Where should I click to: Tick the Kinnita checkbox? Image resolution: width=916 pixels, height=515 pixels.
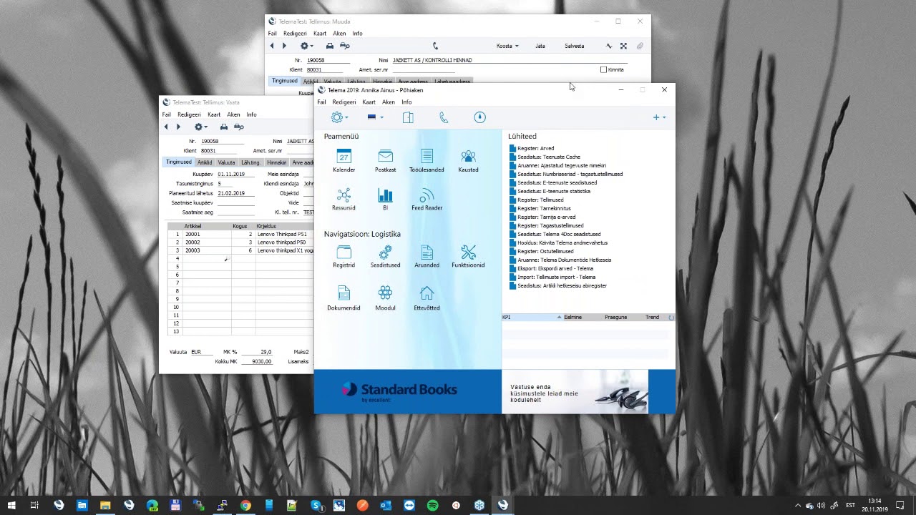603,69
